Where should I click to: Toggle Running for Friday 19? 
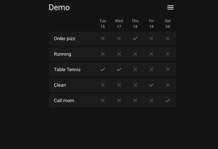[x=151, y=54]
